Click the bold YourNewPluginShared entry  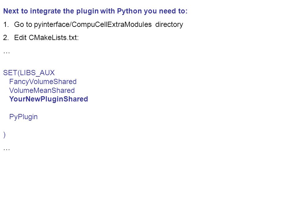click(x=49, y=99)
